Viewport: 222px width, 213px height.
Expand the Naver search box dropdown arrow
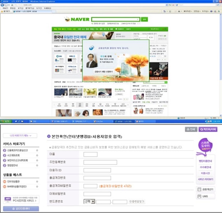[138, 19]
